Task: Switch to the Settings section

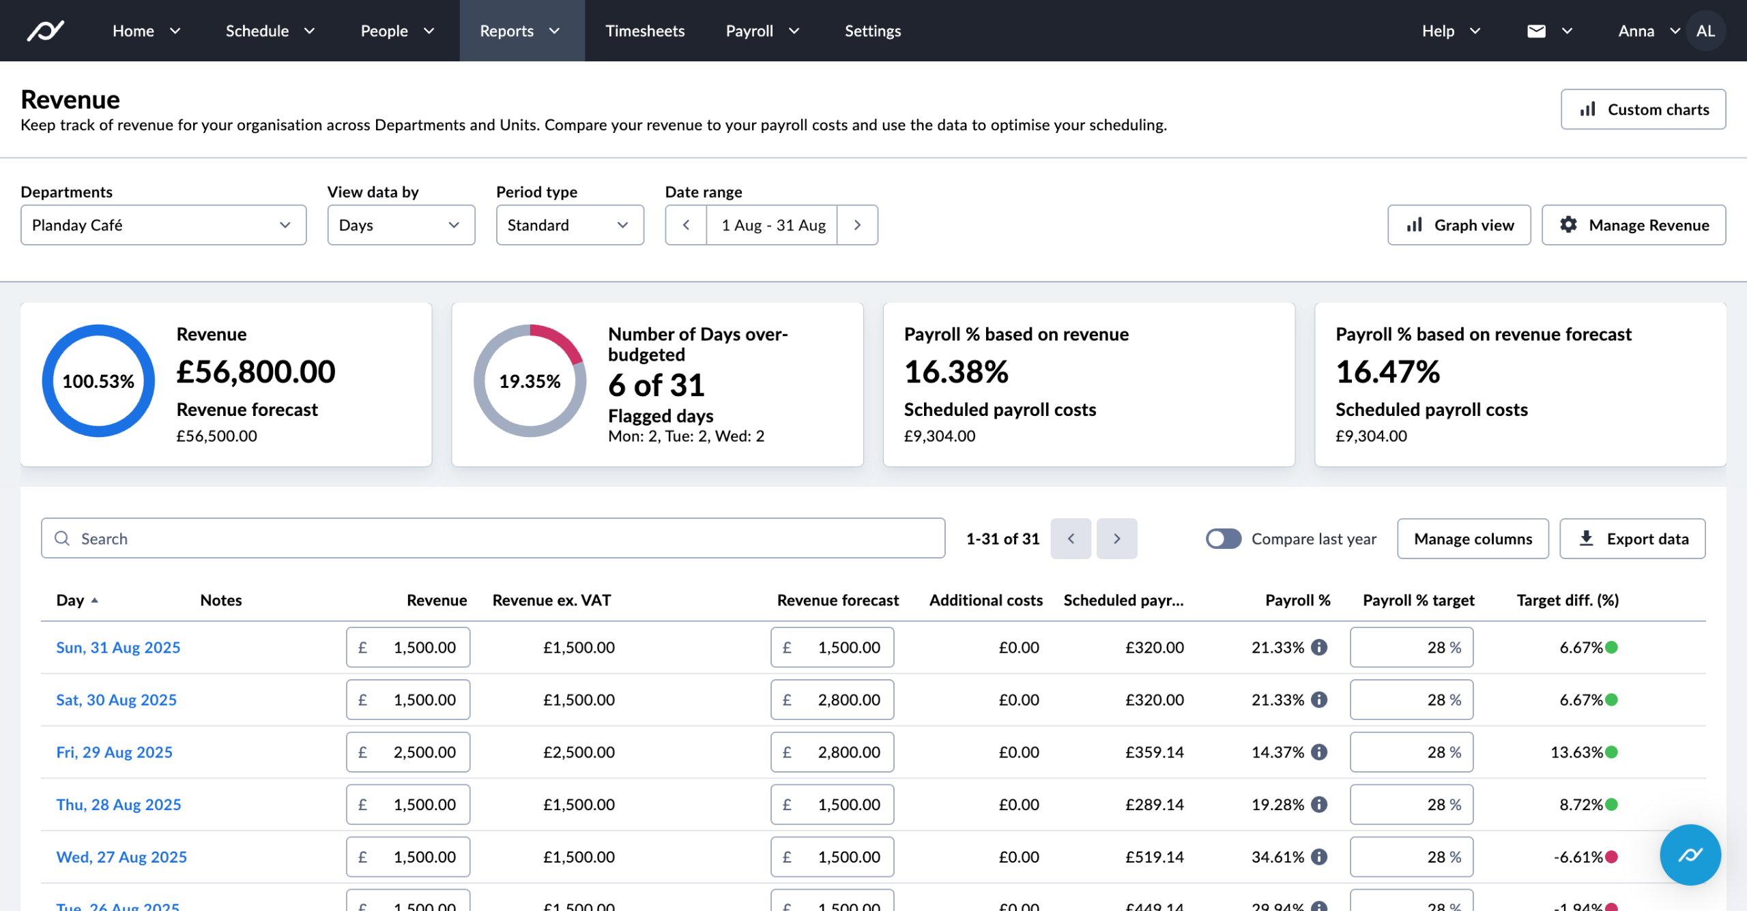Action: (x=873, y=30)
